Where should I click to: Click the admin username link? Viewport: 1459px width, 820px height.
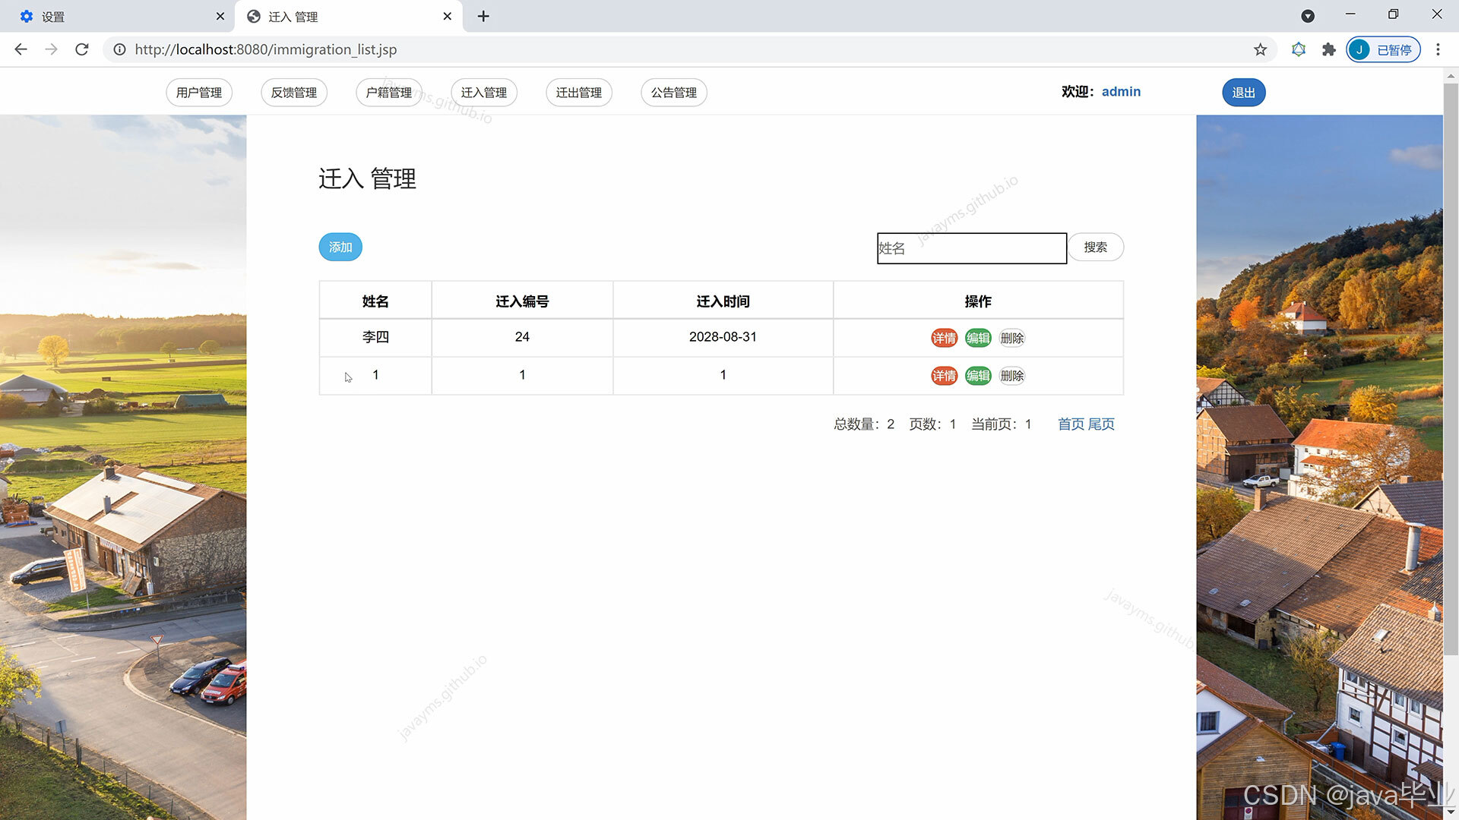1121,92
